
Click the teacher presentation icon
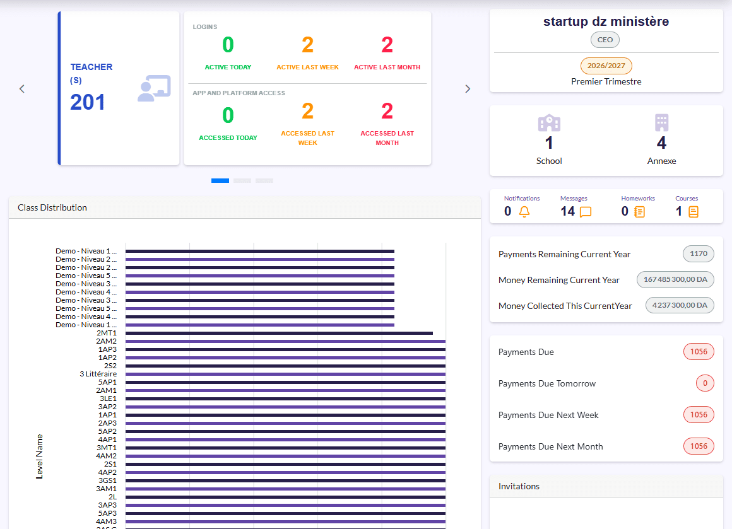pos(154,88)
